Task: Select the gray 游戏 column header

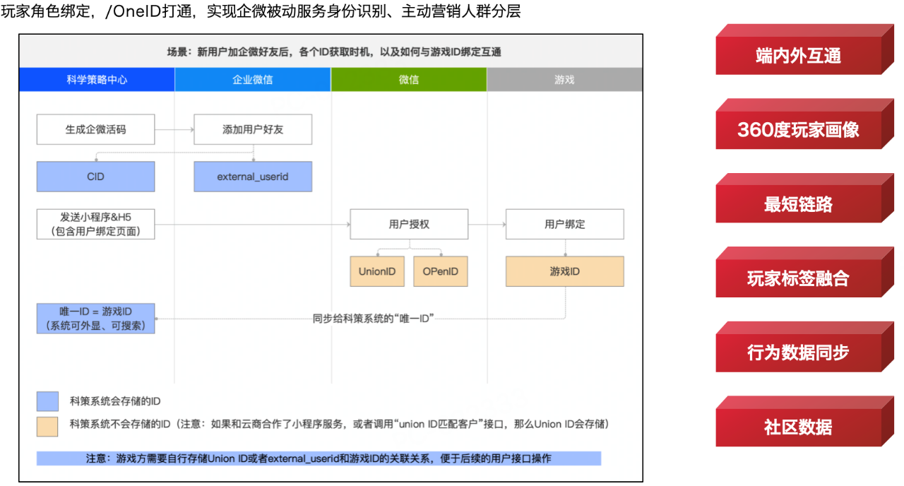Action: (565, 80)
